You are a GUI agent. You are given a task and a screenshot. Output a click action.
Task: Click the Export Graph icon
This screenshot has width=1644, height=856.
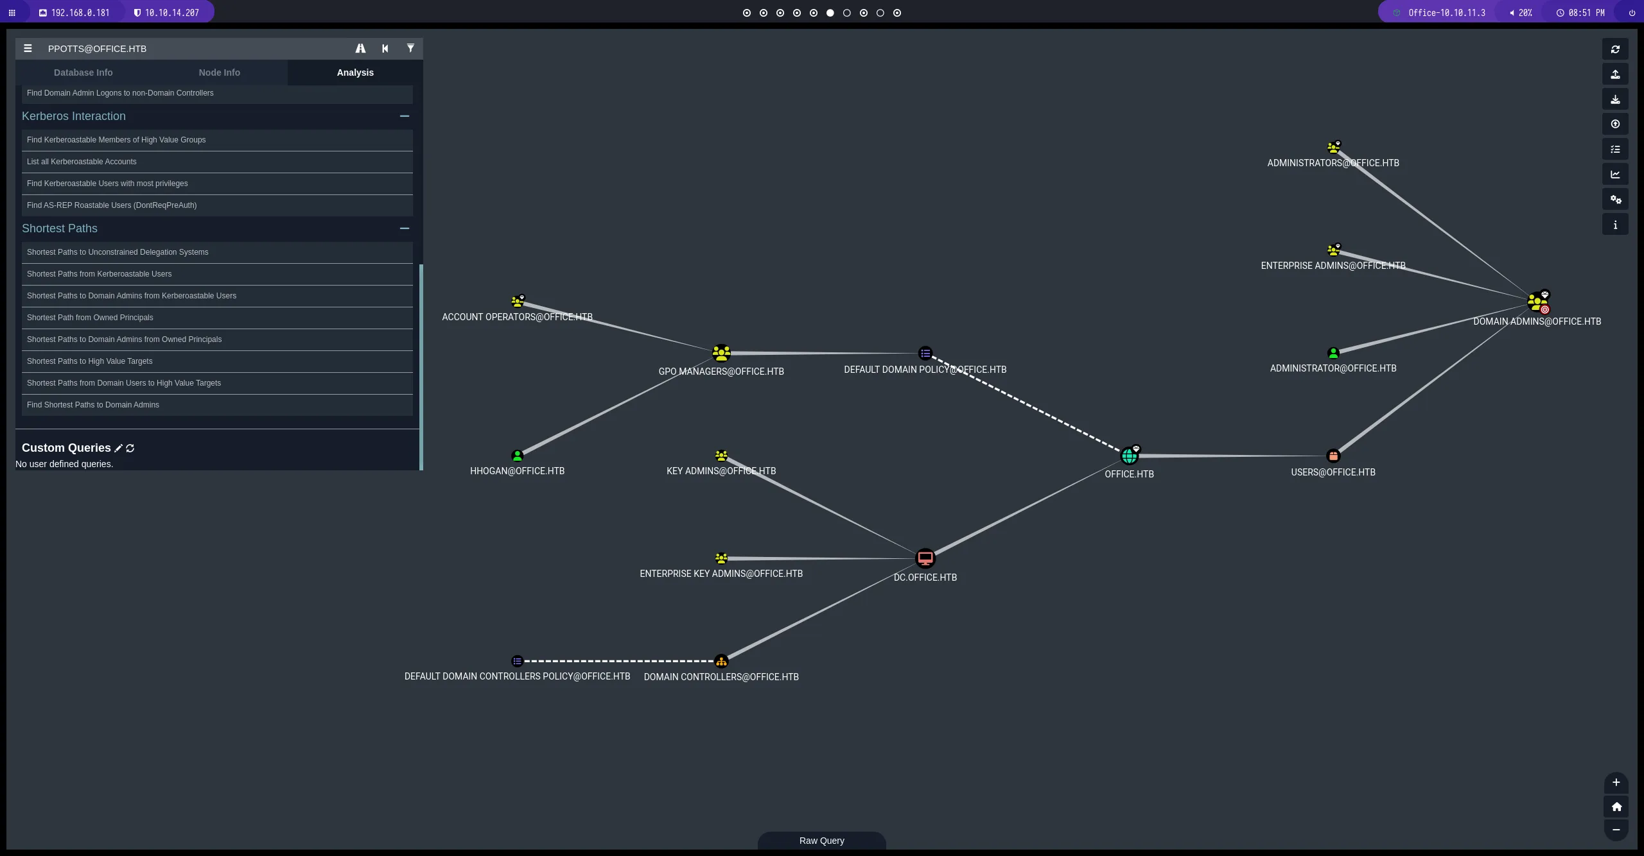[x=1615, y=74]
